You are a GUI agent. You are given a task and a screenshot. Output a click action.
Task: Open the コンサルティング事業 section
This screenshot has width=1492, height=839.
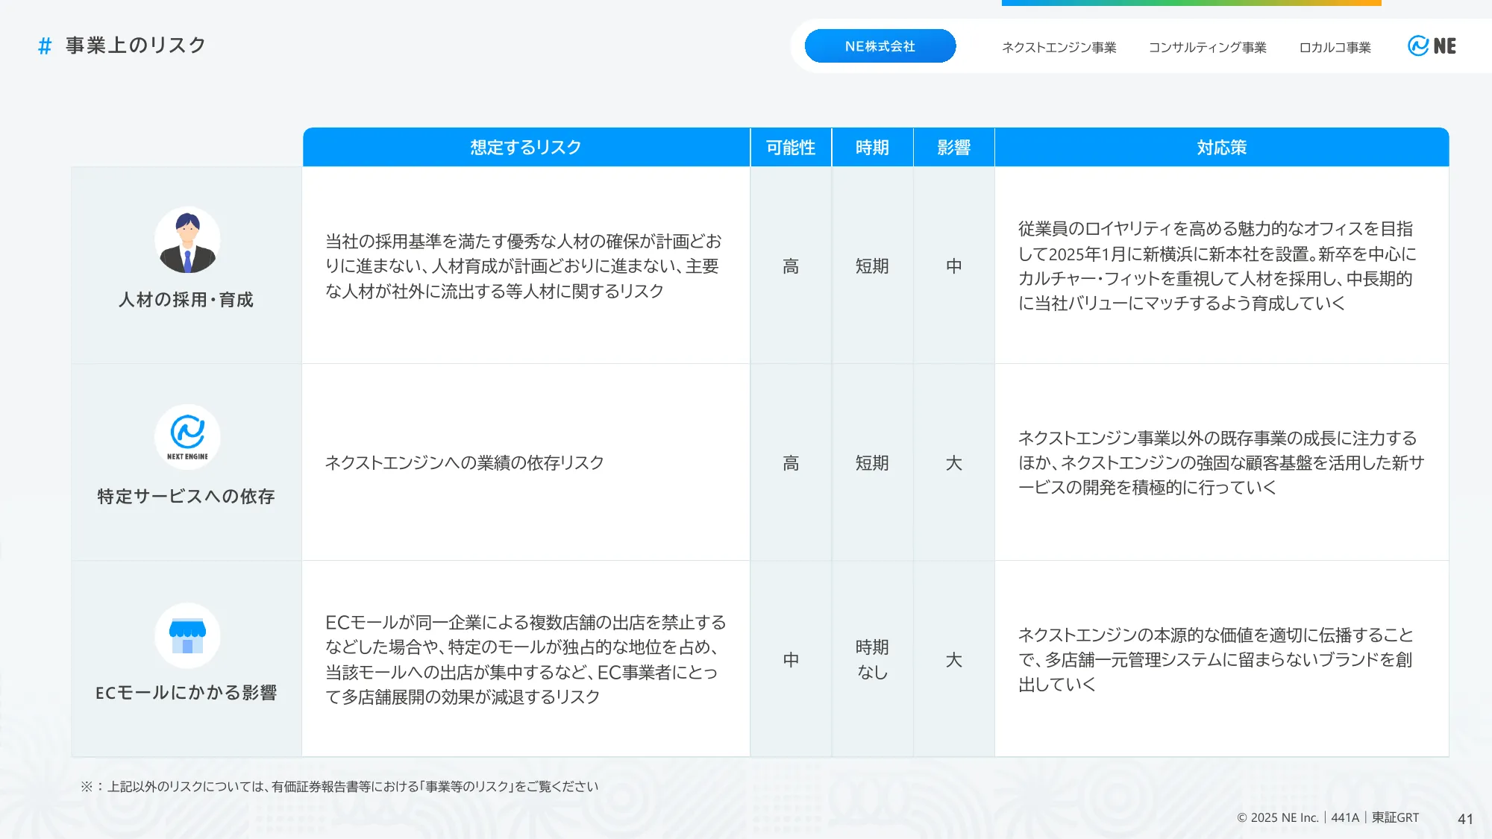(x=1207, y=48)
